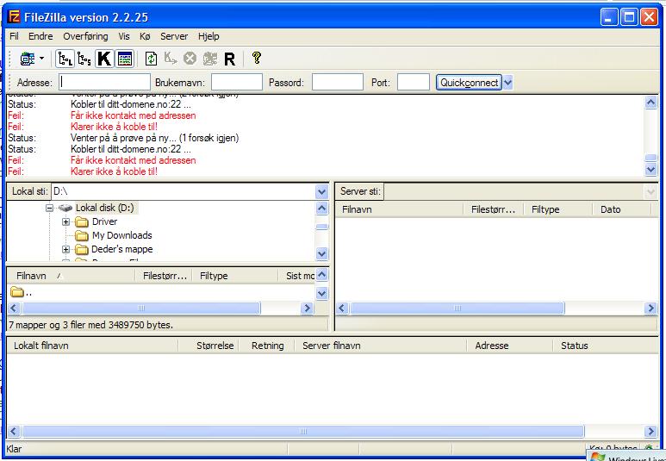The image size is (666, 461).
Task: Toggle the message log view icon
Action: pyautogui.click(x=125, y=59)
